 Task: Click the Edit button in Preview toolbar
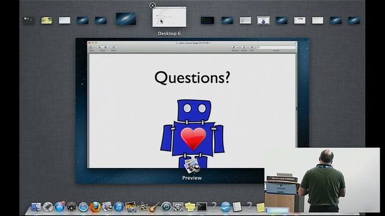[x=251, y=47]
